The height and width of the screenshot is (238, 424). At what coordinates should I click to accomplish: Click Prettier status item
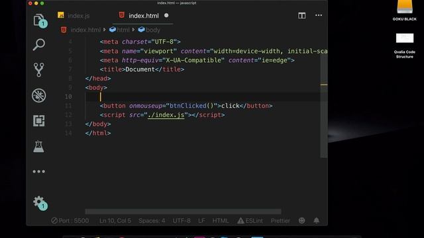pos(280,221)
